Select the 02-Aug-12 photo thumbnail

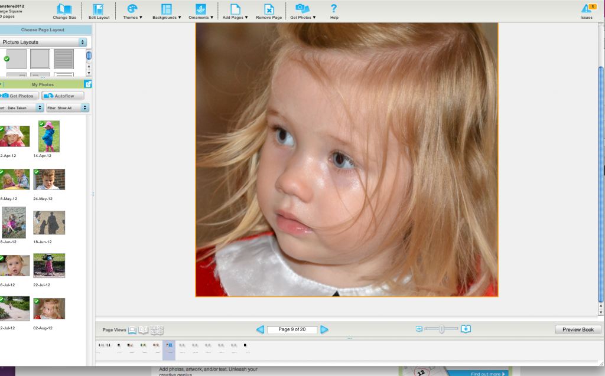49,309
